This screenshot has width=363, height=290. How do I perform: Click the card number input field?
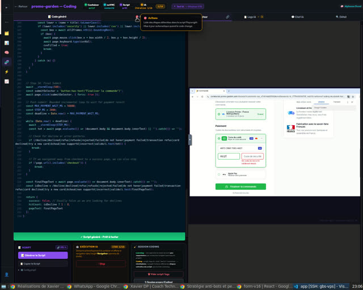[240, 148]
